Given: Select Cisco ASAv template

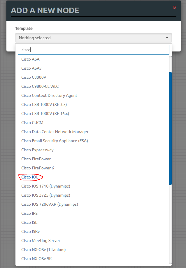Looking at the screenshot, I should point(31,68).
